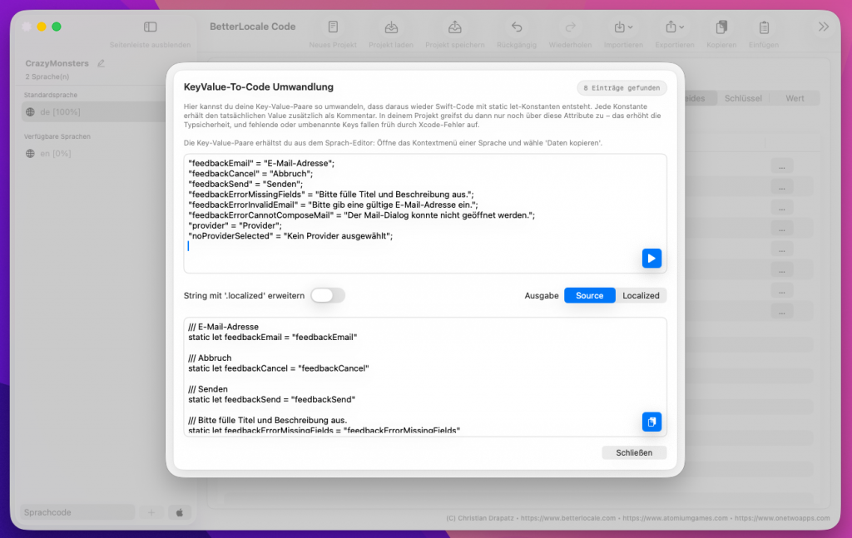
Task: Click the Rückgängig undo arrow
Action: click(517, 27)
